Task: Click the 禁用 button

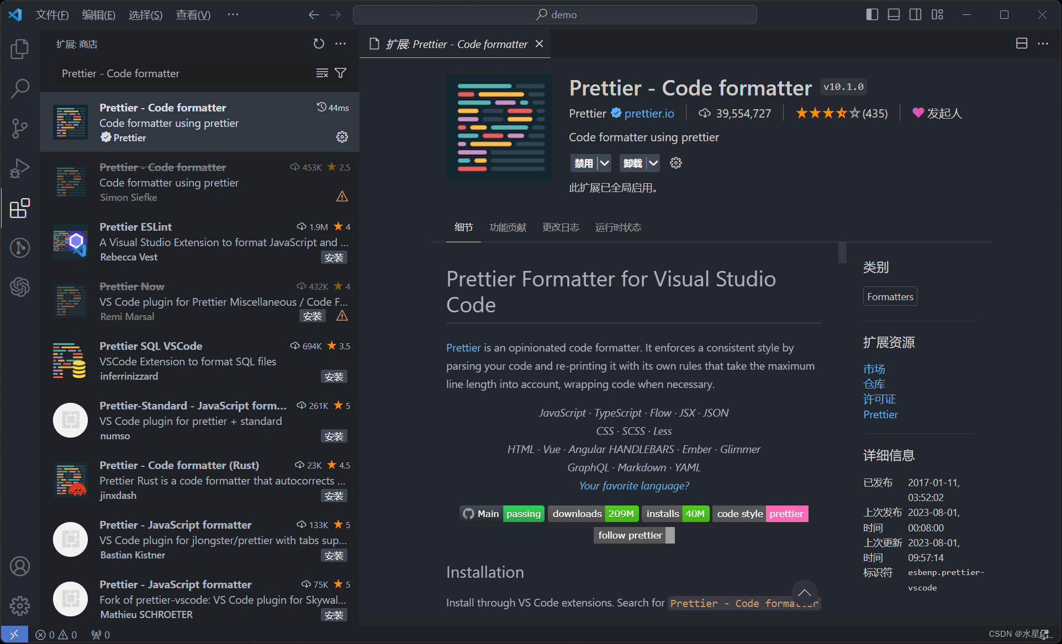Action: [584, 163]
